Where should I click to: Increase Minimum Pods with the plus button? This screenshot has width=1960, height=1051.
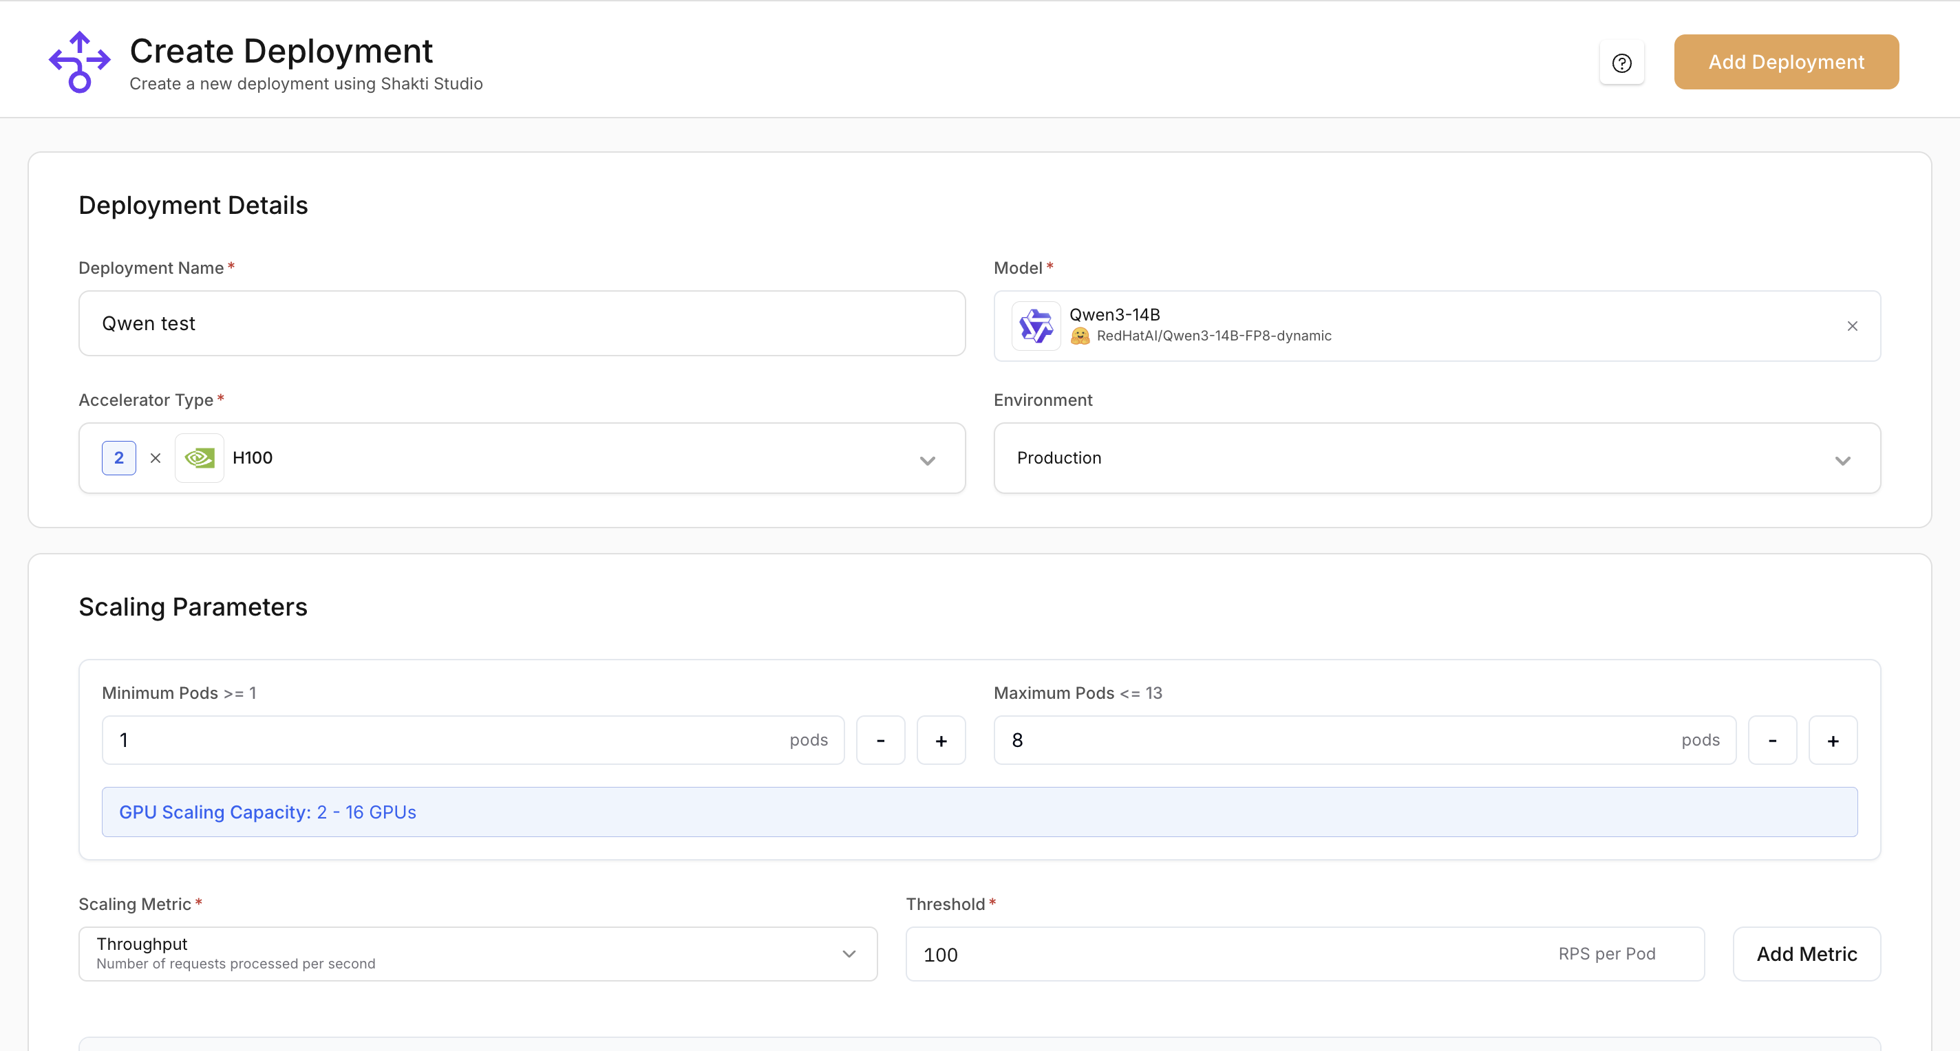[941, 739]
